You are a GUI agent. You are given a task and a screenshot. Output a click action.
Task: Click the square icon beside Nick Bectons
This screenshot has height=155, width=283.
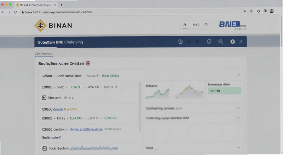pyautogui.click(x=45, y=148)
